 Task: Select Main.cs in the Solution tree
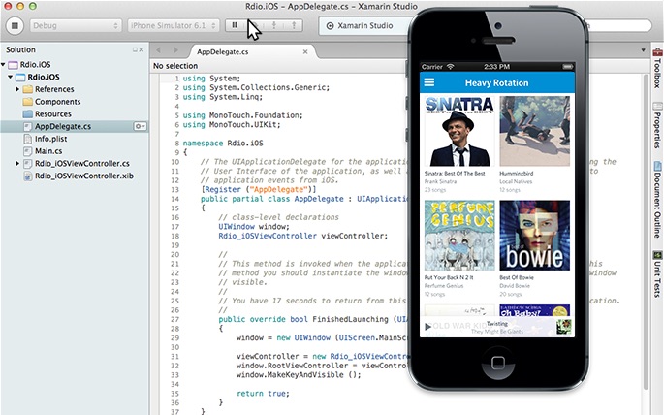48,150
